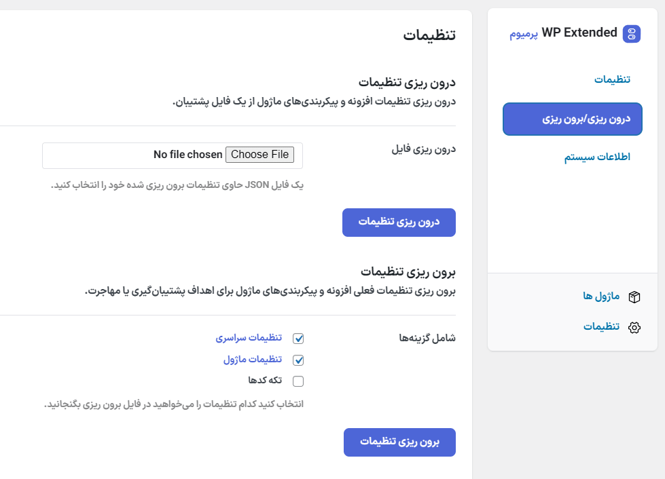This screenshot has height=479, width=665.
Task: Disable the "تنظیمات ماژول" checkbox
Action: (x=298, y=360)
